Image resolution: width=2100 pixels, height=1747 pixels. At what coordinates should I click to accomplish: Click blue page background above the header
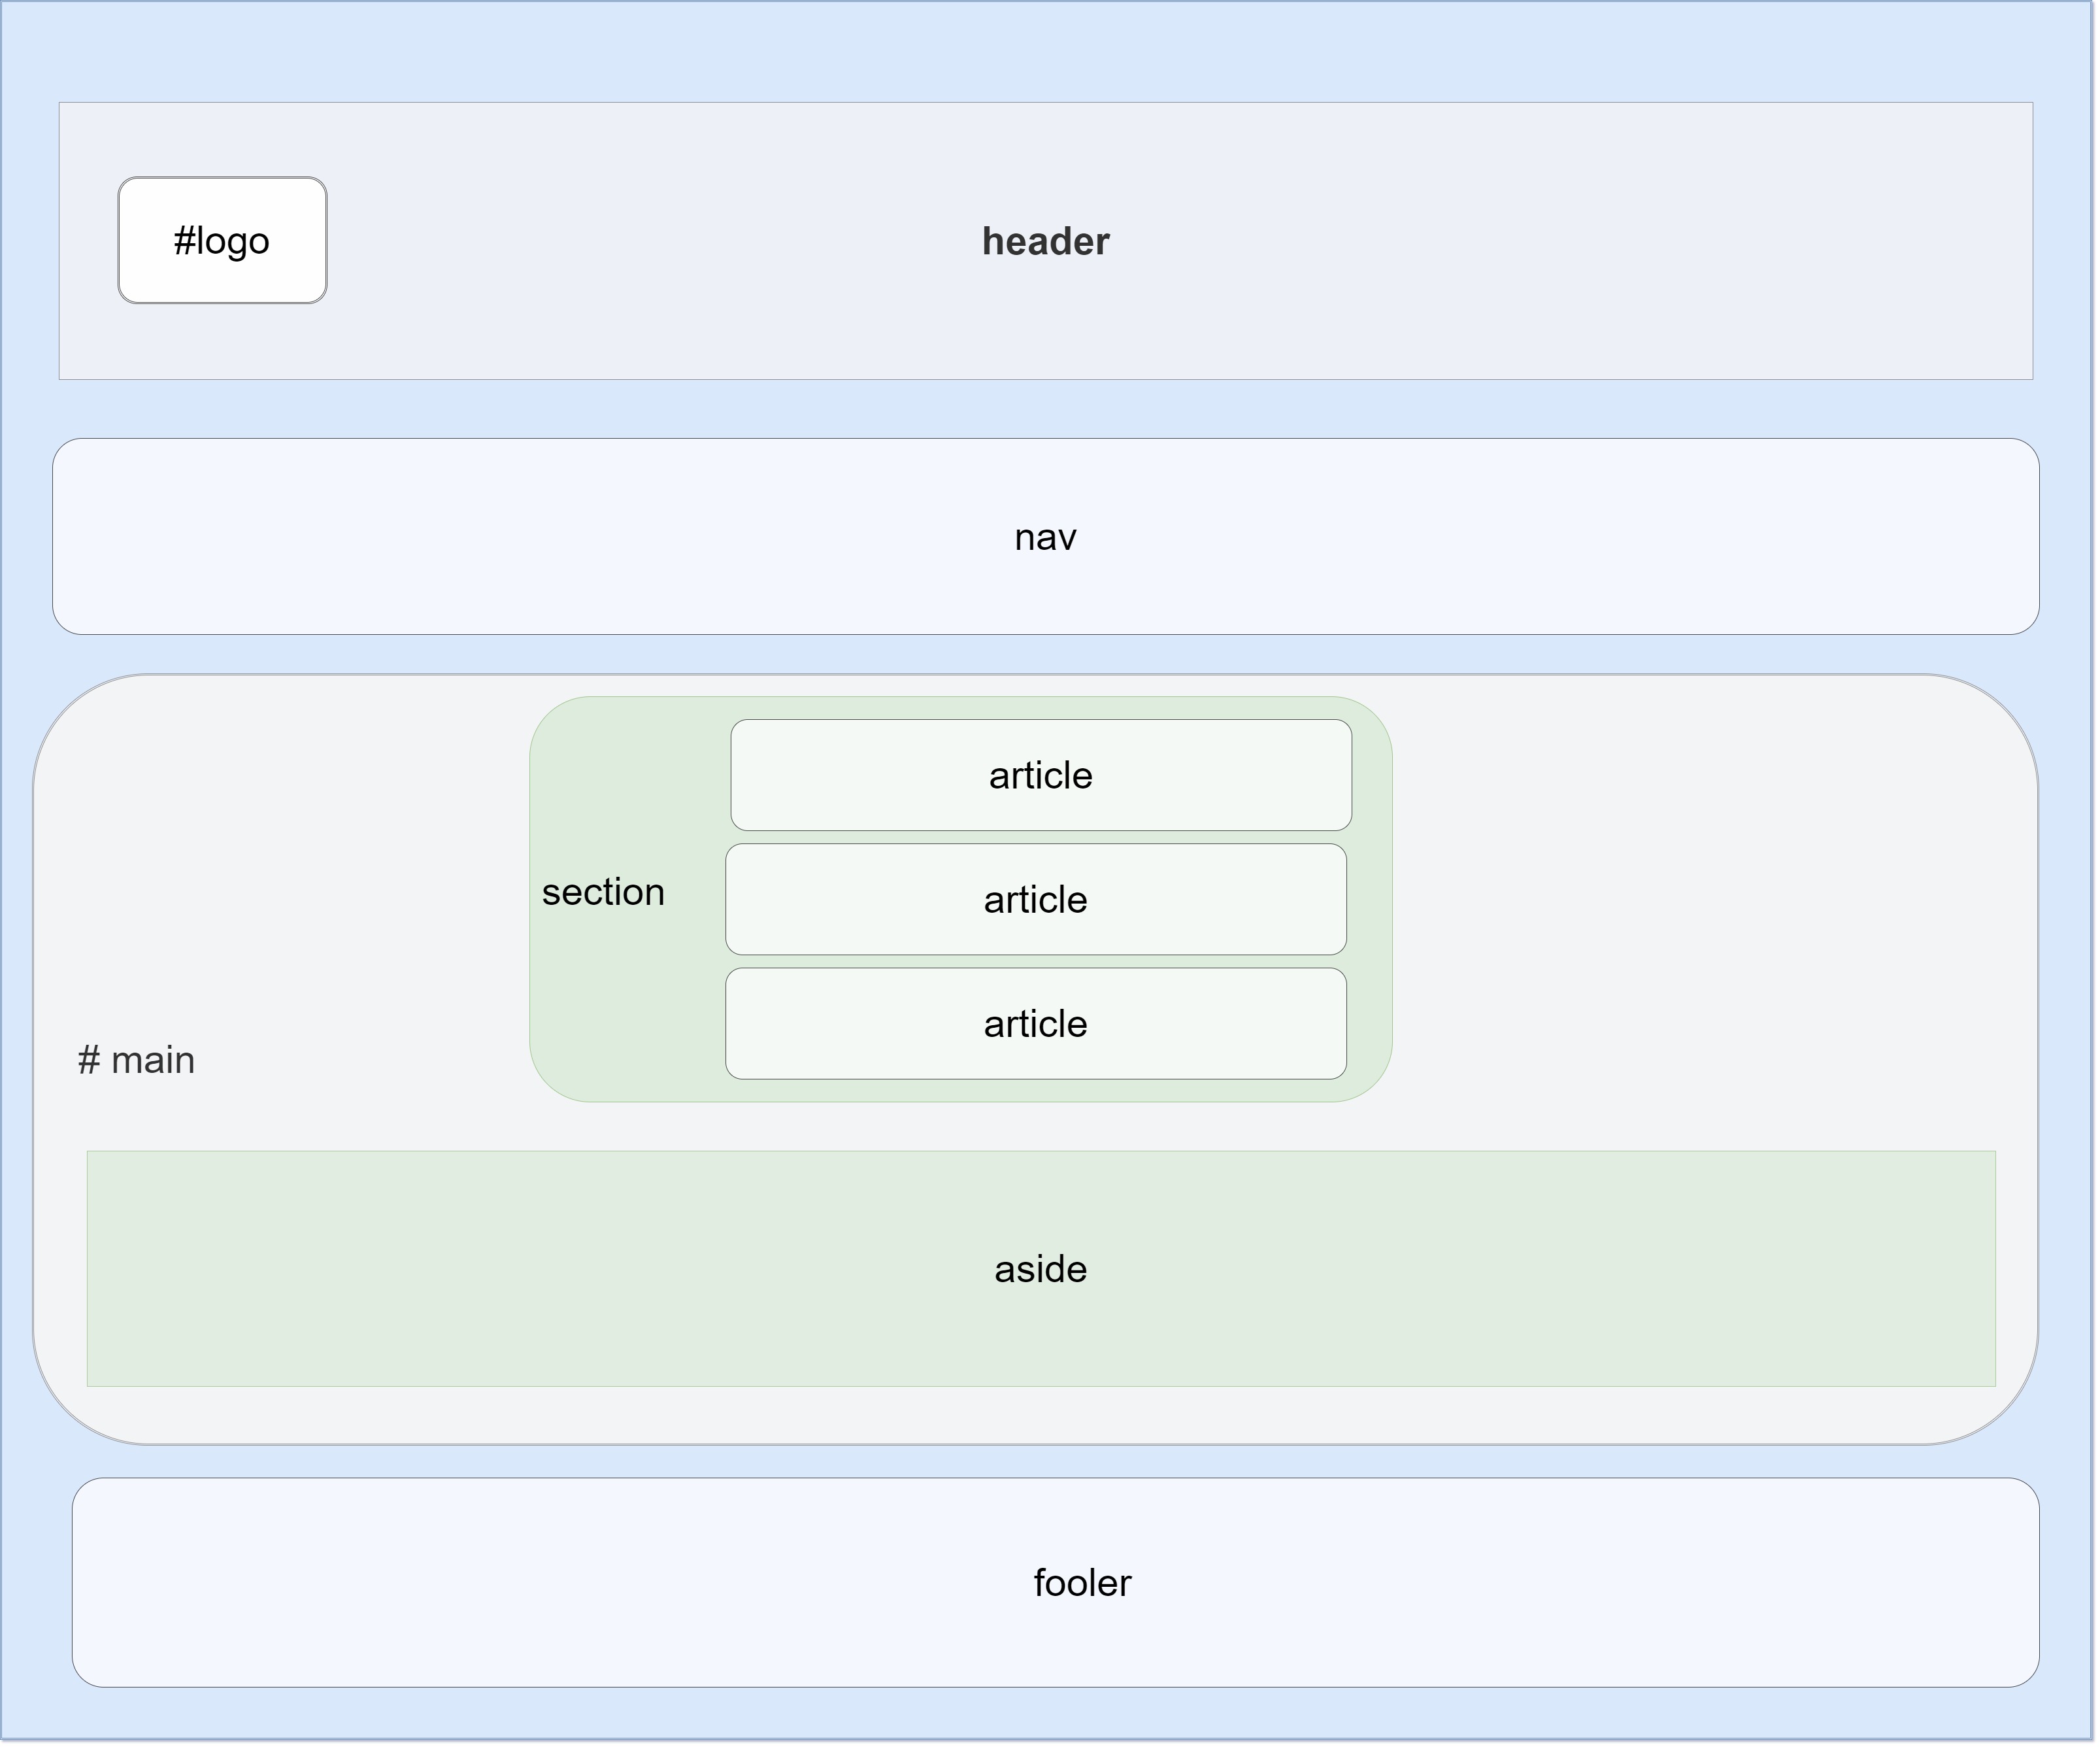[1045, 50]
